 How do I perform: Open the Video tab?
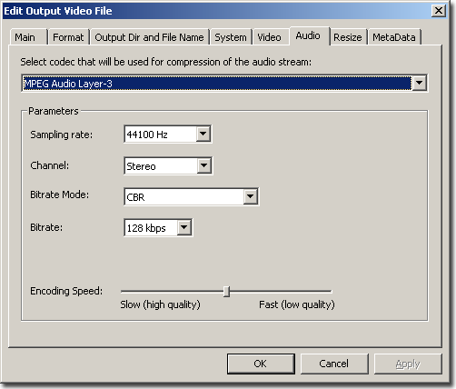tap(270, 37)
